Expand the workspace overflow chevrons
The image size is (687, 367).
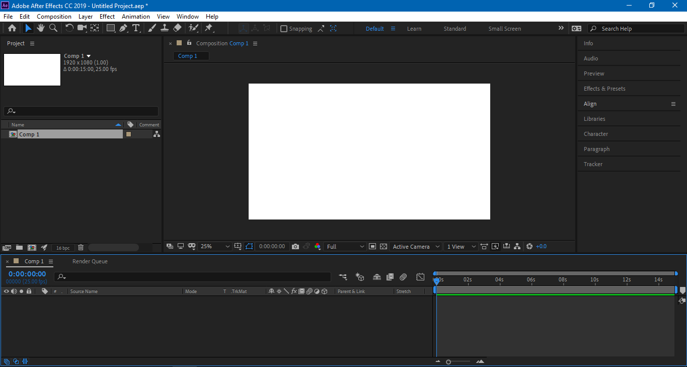pos(561,28)
